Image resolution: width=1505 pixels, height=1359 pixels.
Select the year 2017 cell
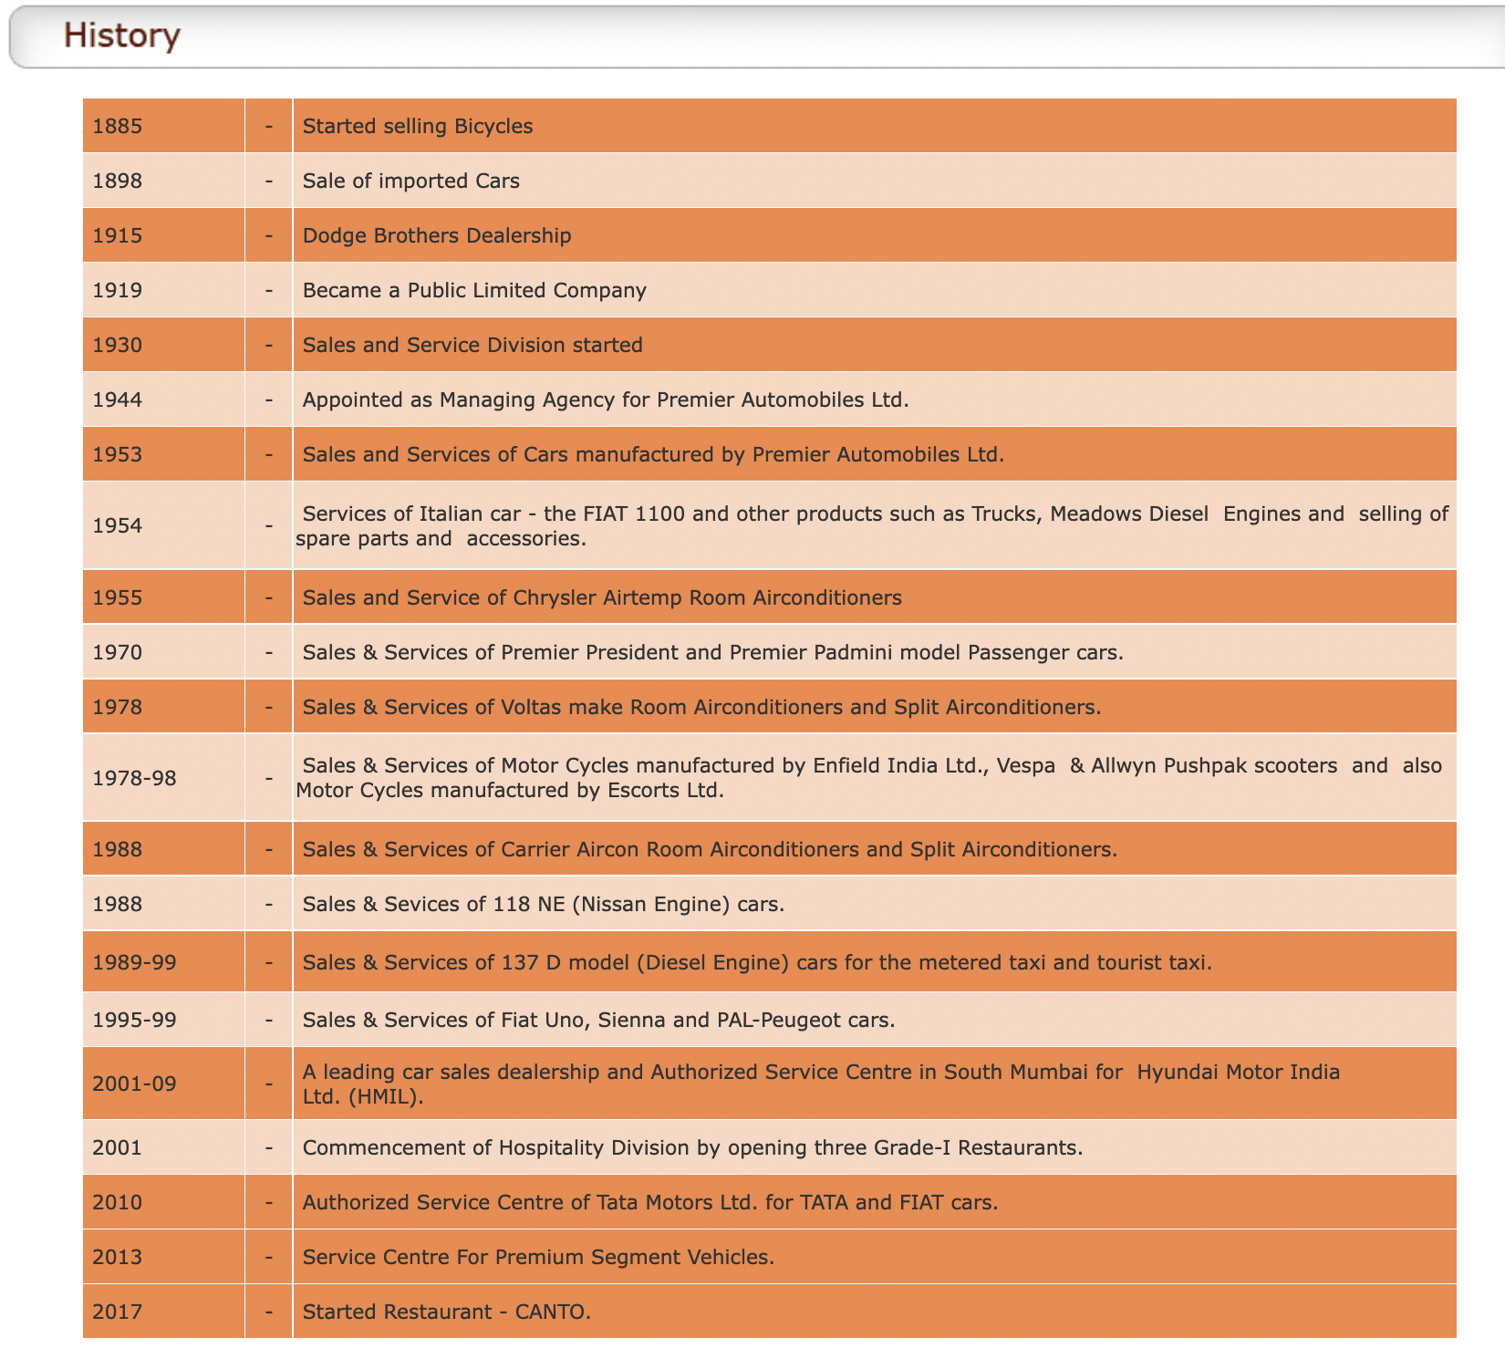(163, 1312)
